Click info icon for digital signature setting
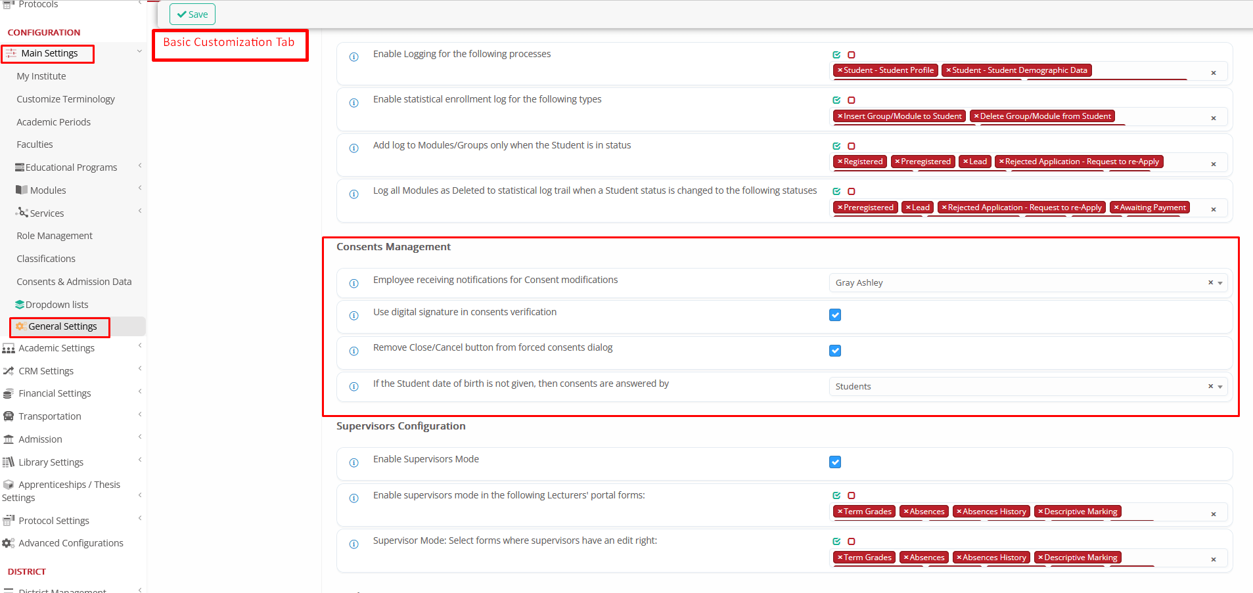Image resolution: width=1253 pixels, height=593 pixels. [353, 315]
